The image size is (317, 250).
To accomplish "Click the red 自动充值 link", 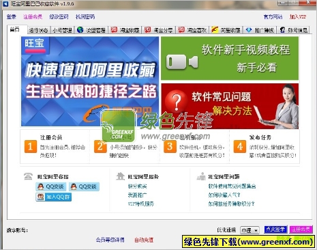I will click(144, 240).
